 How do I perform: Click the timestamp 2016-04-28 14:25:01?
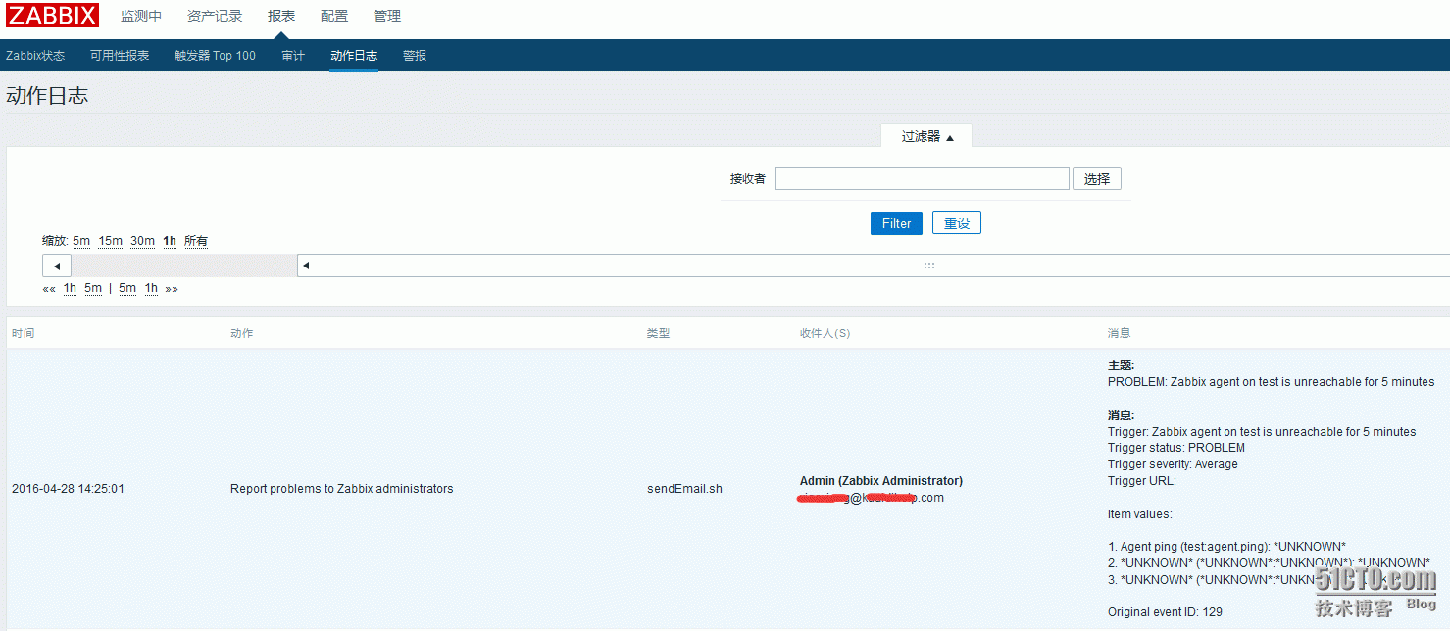click(x=68, y=489)
